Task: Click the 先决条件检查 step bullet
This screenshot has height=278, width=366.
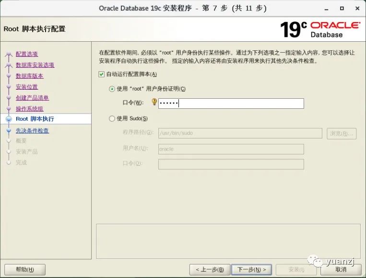Action: point(9,130)
